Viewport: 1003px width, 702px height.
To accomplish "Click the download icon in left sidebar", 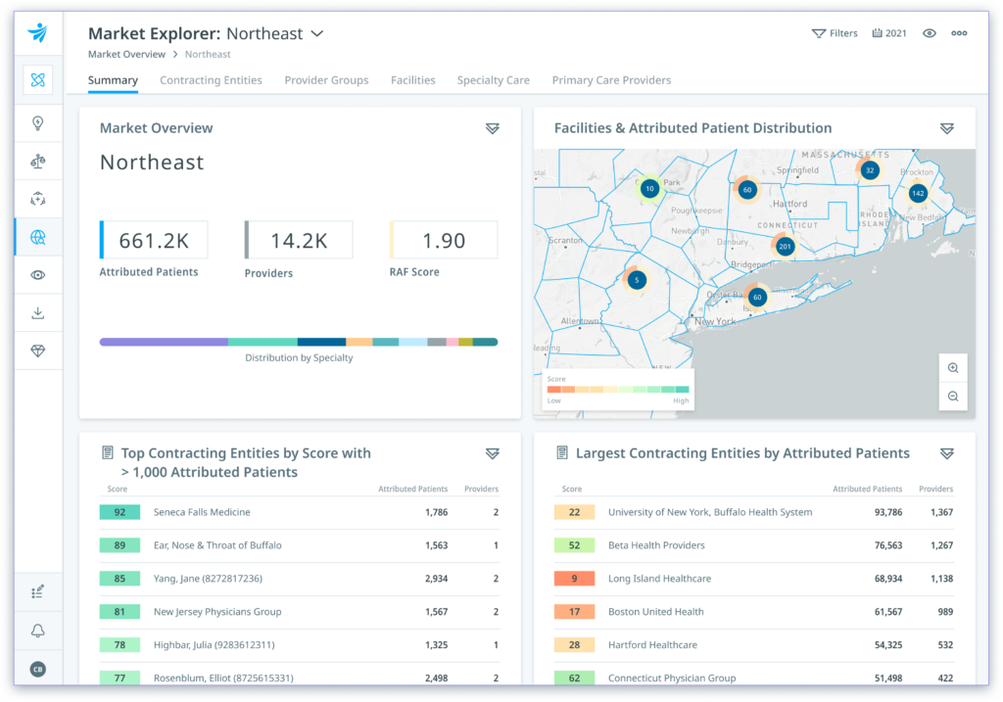I will pyautogui.click(x=38, y=313).
